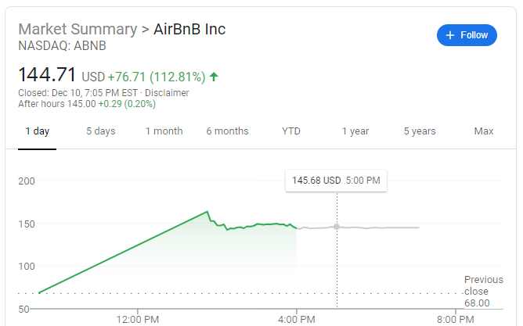Click the green up arrow icon
The width and height of the screenshot is (523, 326).
[x=214, y=77]
